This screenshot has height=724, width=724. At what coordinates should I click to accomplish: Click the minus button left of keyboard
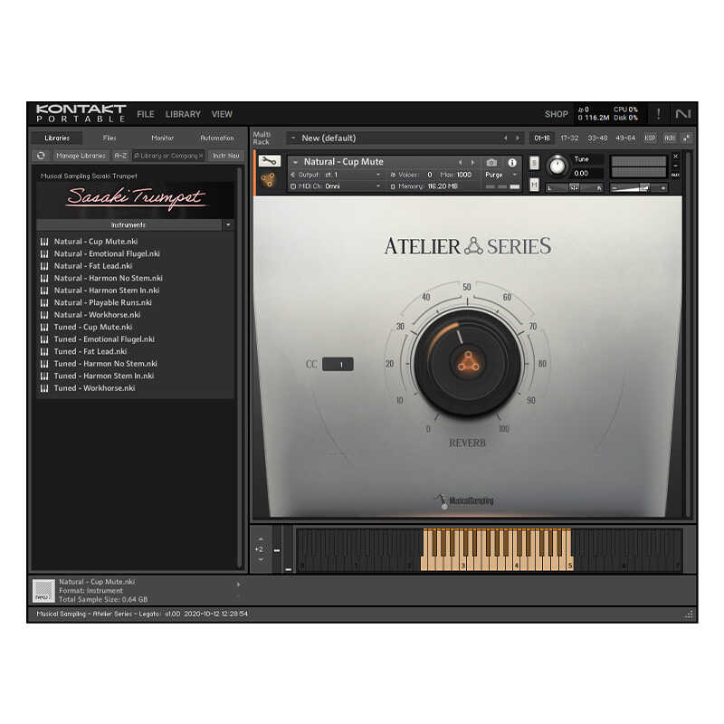277,550
